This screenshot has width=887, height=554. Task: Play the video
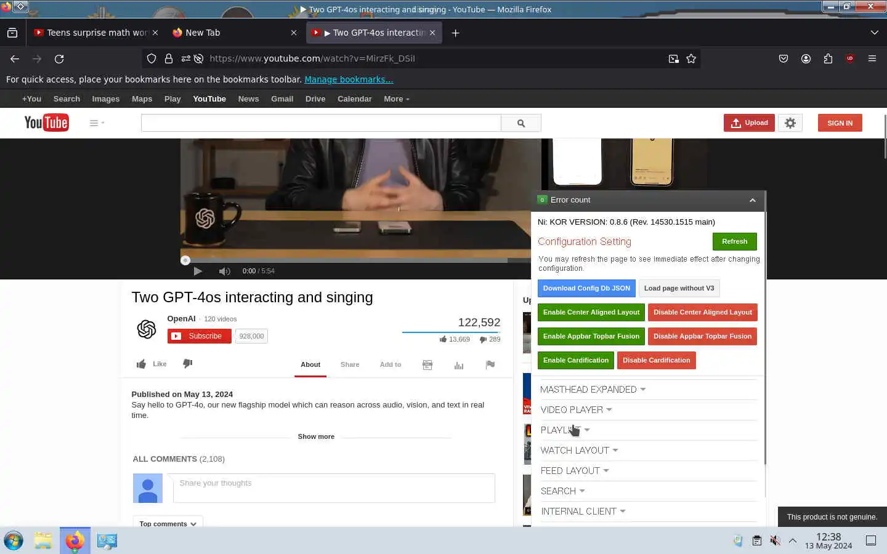pyautogui.click(x=198, y=271)
